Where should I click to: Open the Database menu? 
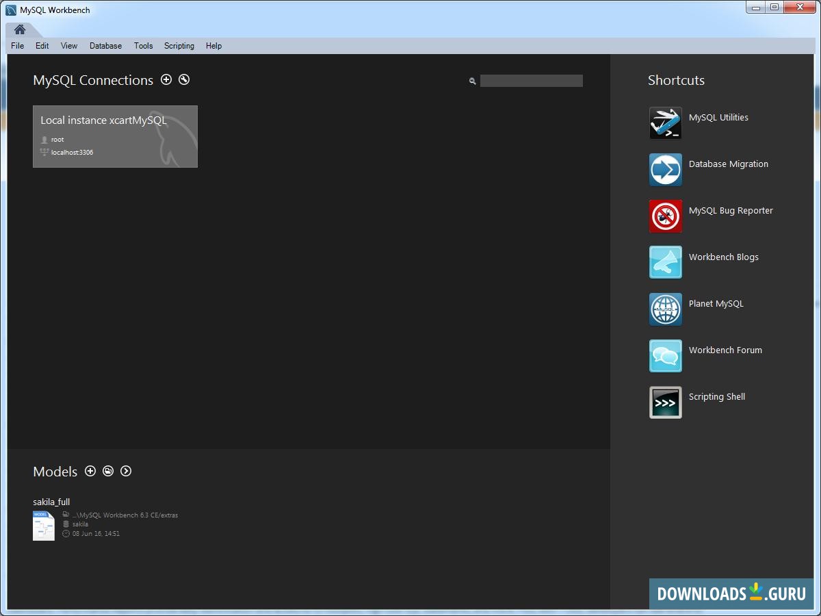point(105,46)
